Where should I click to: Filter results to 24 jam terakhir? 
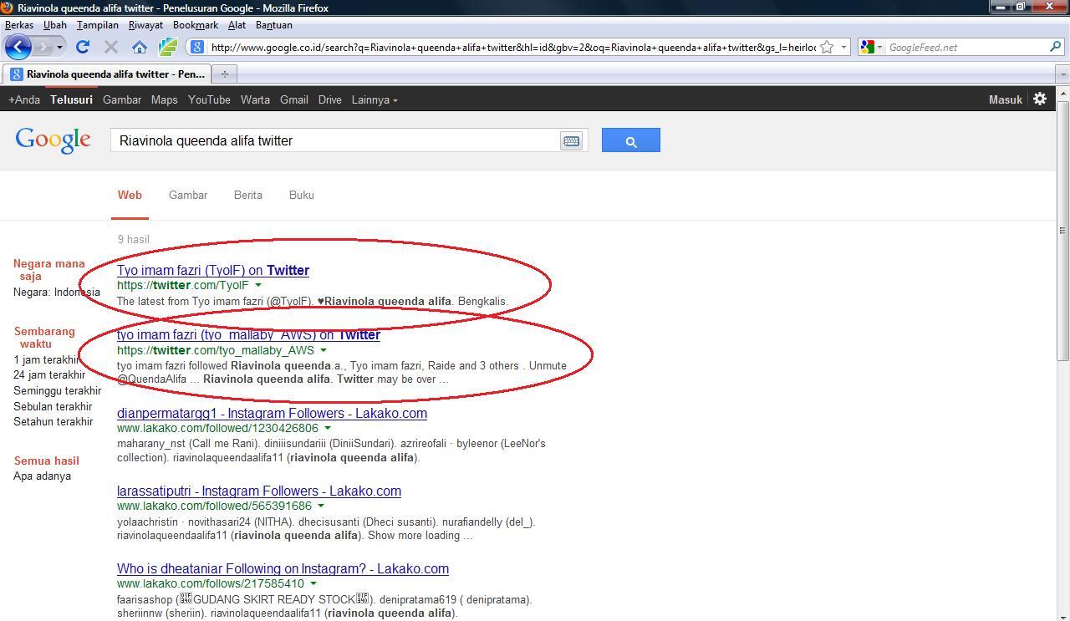(x=49, y=374)
